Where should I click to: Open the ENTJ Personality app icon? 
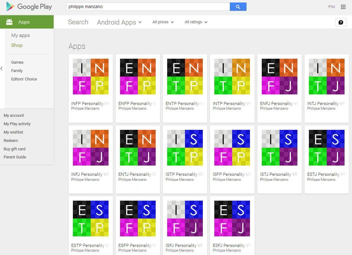click(138, 148)
